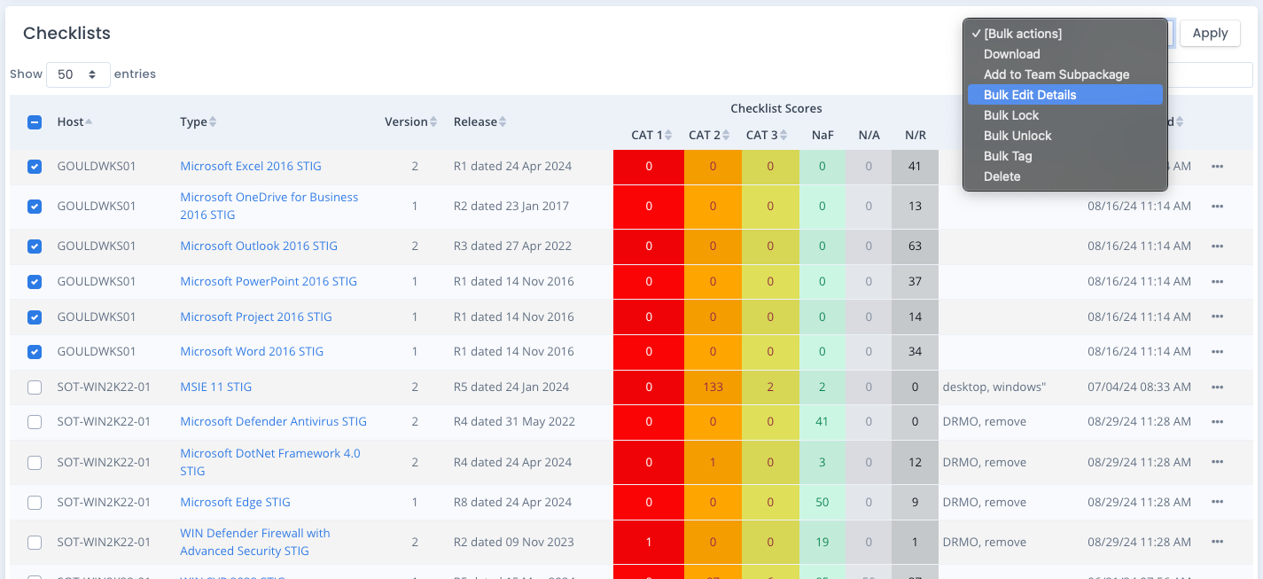
Task: Follow the Microsoft DotNet Framework 4.0 STIG link
Action: pos(270,462)
